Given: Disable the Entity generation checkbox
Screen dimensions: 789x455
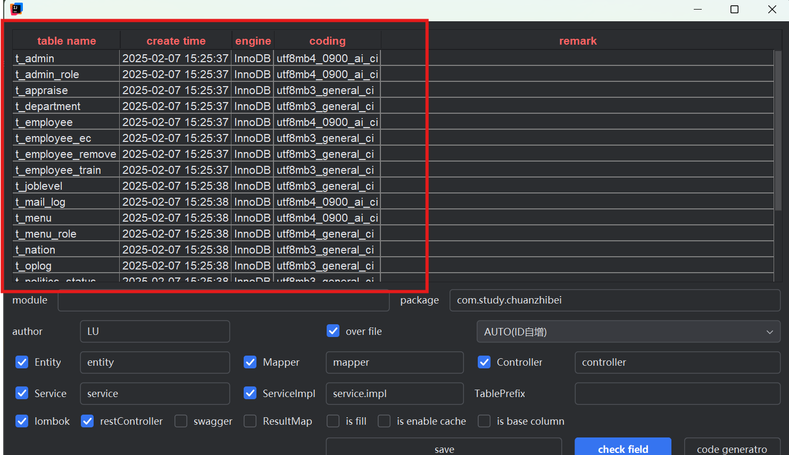Looking at the screenshot, I should [22, 362].
